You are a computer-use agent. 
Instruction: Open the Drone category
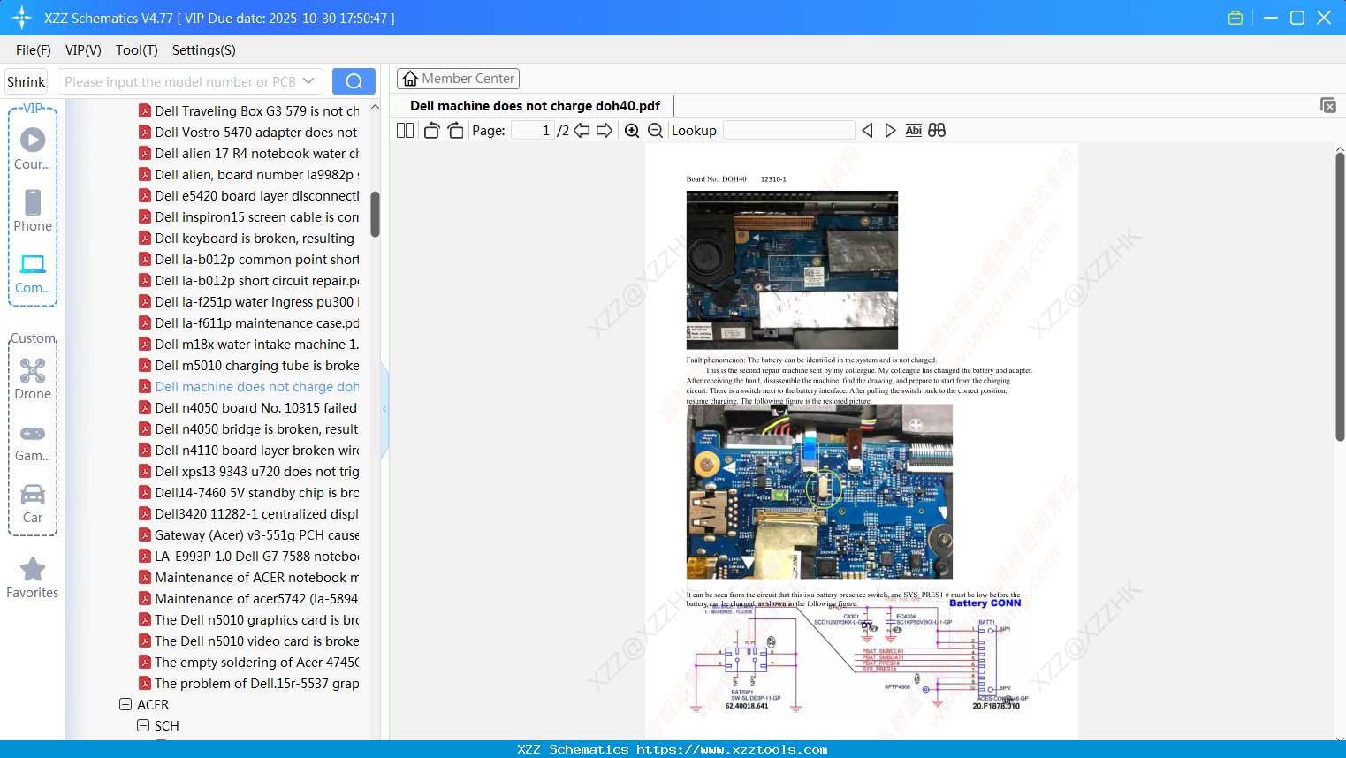[x=33, y=378]
